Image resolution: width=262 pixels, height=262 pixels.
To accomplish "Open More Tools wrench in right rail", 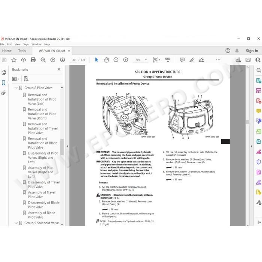I will tap(259, 202).
